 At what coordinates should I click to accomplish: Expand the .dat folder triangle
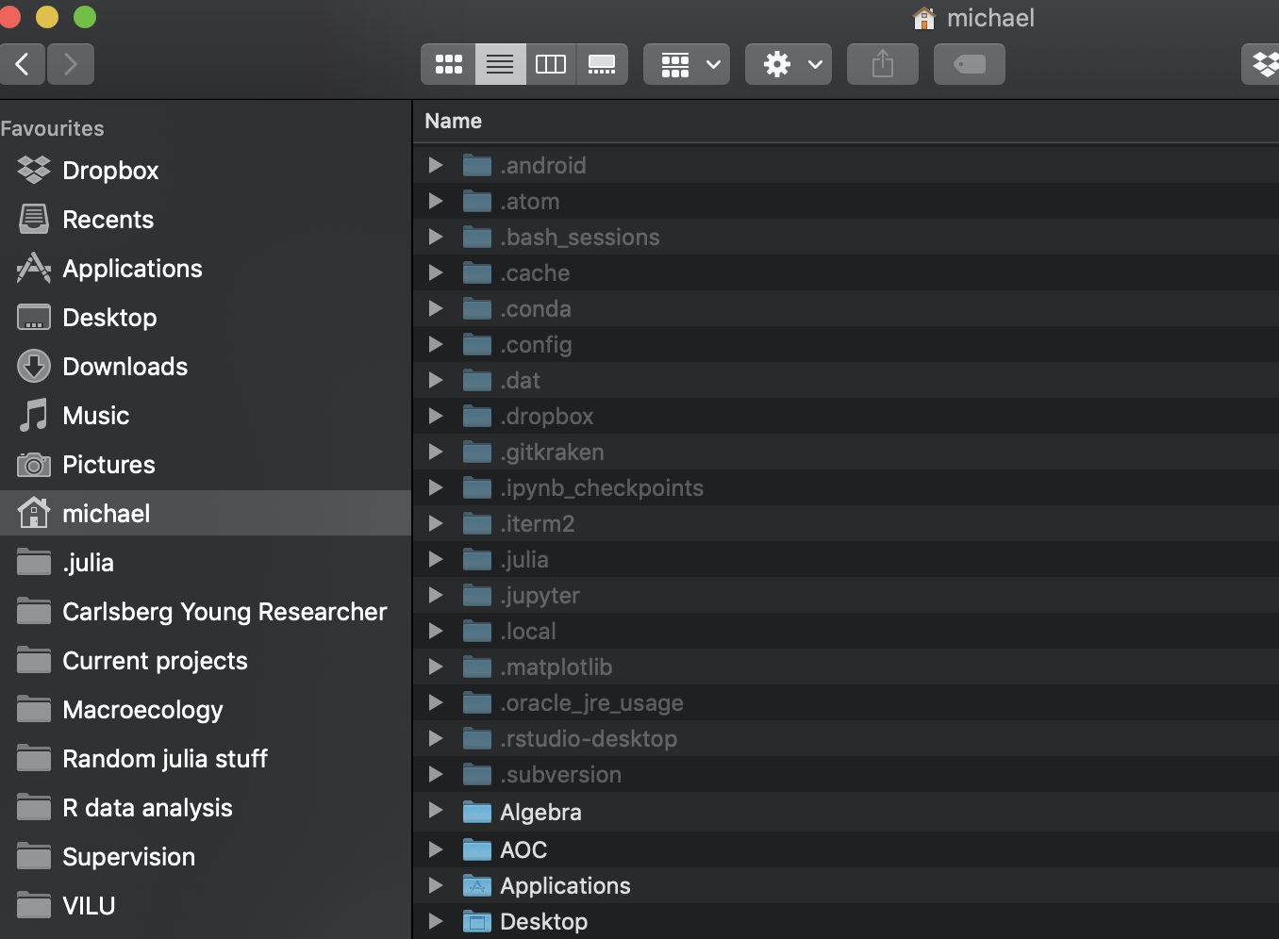[x=436, y=380]
